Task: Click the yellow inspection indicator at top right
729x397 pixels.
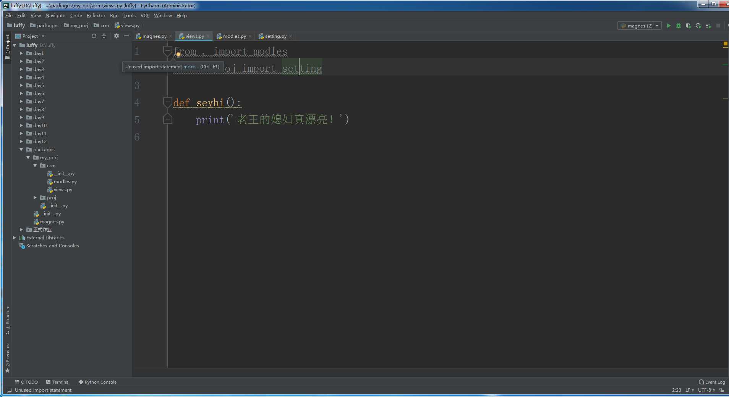Action: 725,44
